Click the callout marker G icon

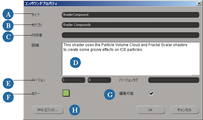click(110, 95)
